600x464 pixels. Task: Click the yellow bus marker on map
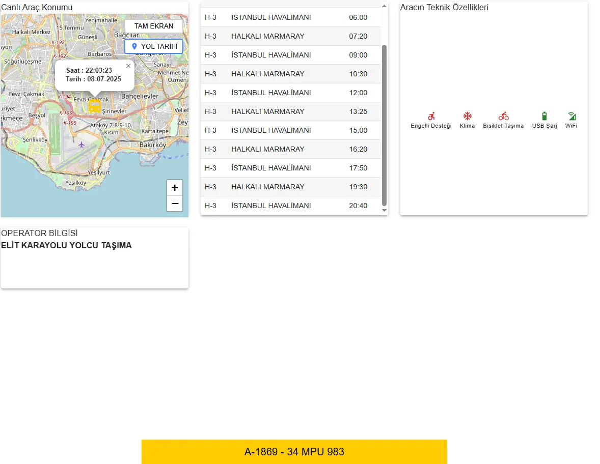click(x=95, y=106)
